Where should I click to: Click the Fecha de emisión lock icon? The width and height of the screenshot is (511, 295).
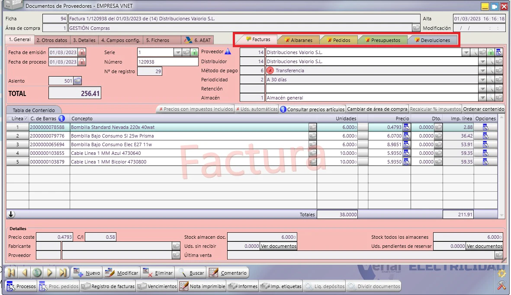82,52
